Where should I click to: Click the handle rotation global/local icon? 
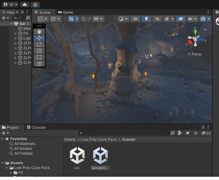pyautogui.click(x=53, y=19)
